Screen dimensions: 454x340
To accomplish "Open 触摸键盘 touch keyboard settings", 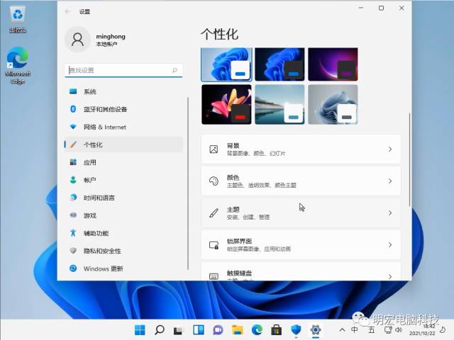I will (x=301, y=271).
